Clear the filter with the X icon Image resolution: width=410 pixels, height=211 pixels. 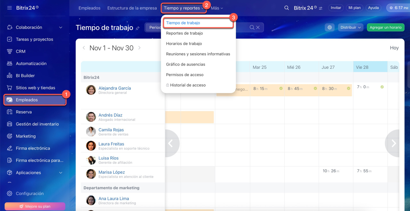258,27
